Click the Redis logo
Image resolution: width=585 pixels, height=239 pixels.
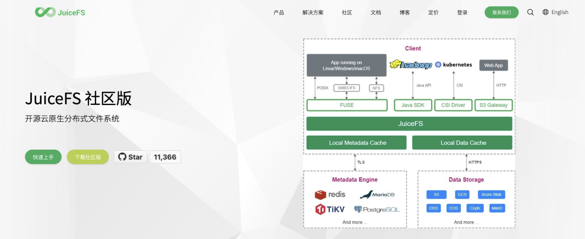[x=330, y=194]
